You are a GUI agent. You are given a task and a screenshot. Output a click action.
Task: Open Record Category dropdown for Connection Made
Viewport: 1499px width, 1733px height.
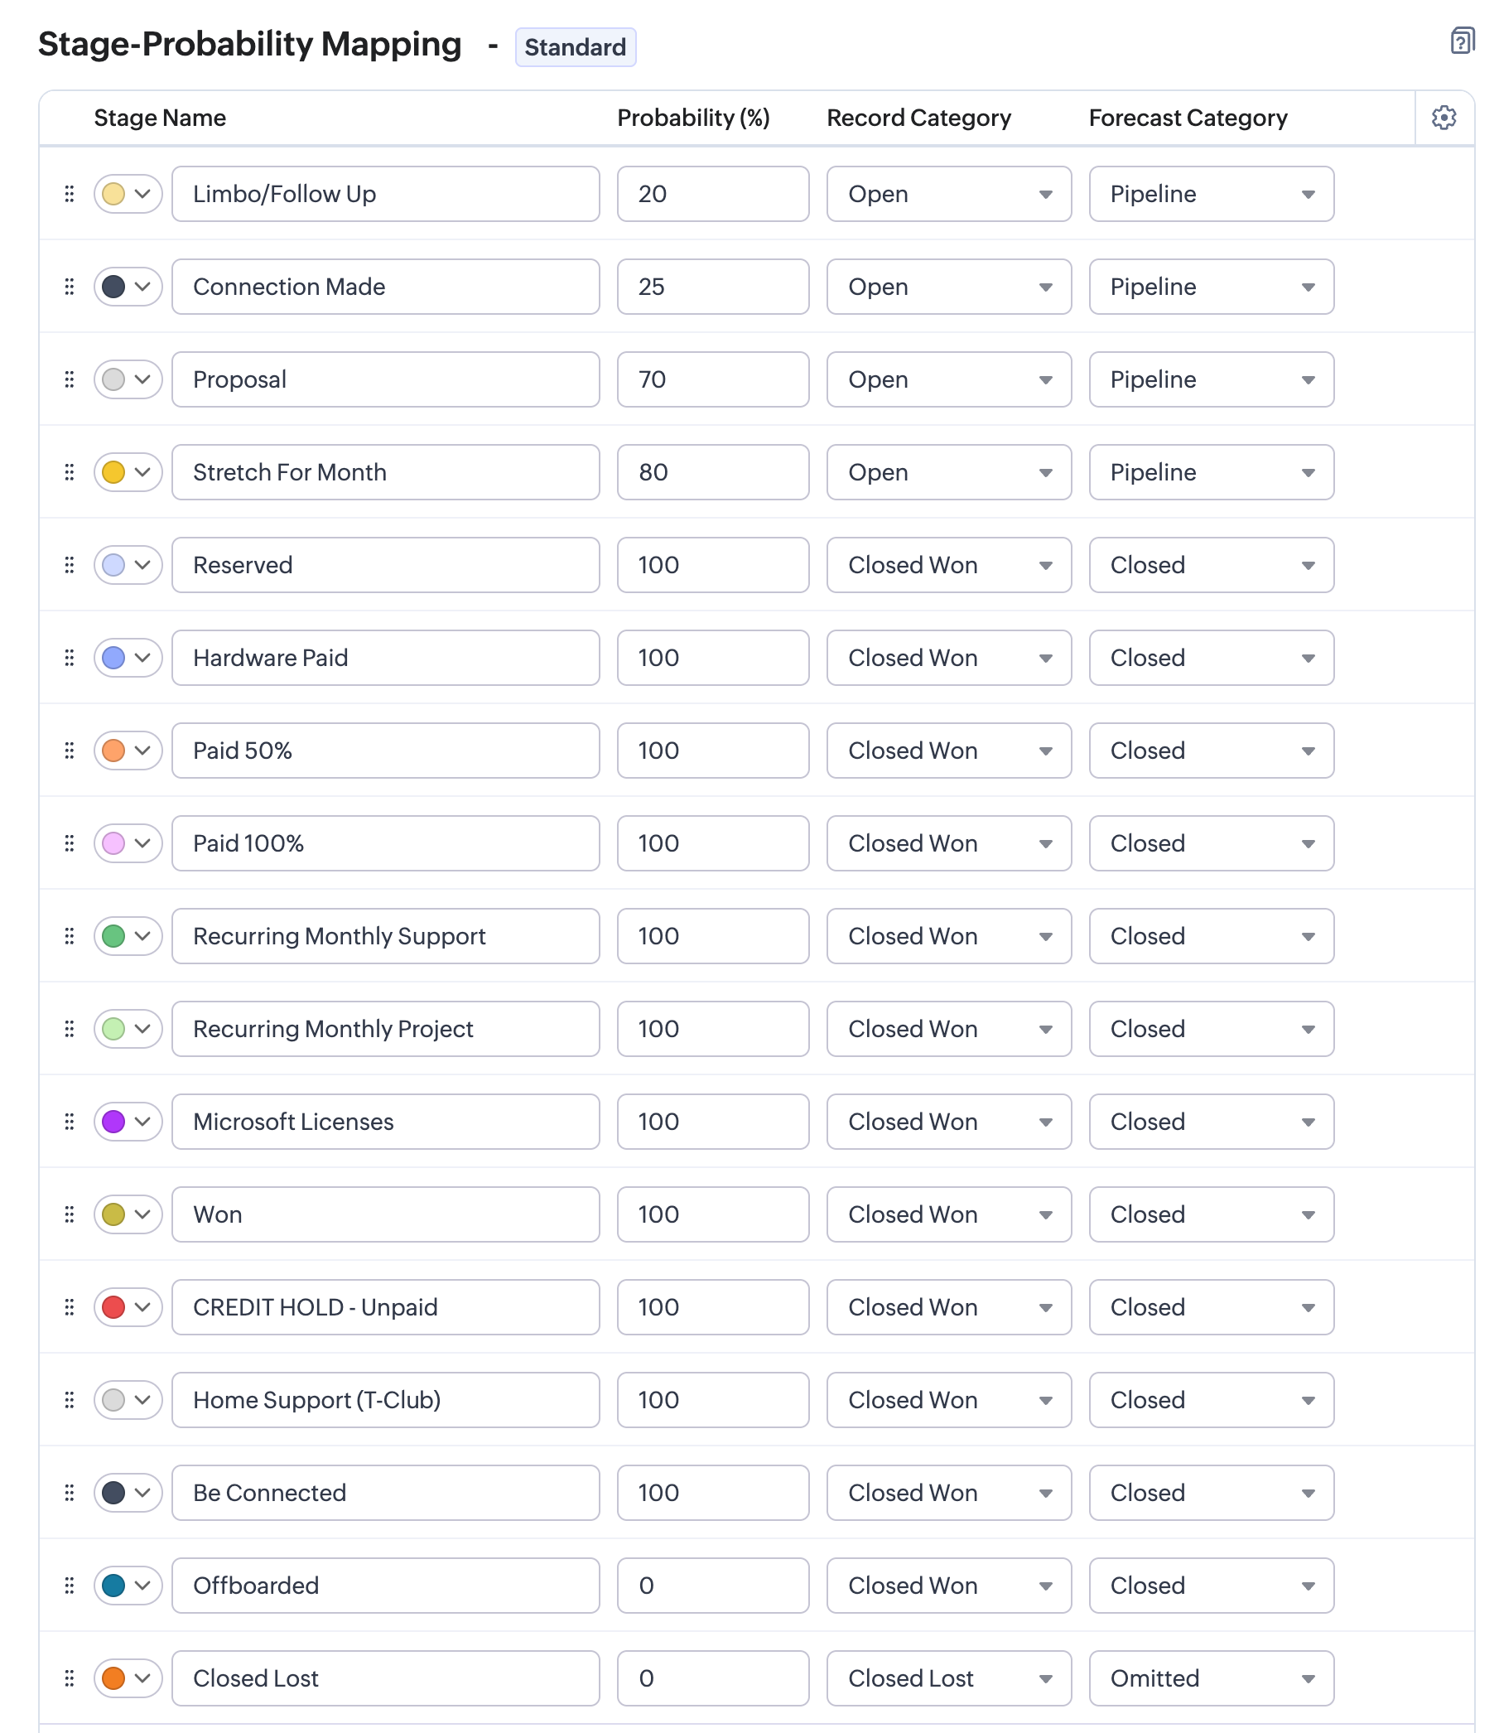pyautogui.click(x=948, y=287)
